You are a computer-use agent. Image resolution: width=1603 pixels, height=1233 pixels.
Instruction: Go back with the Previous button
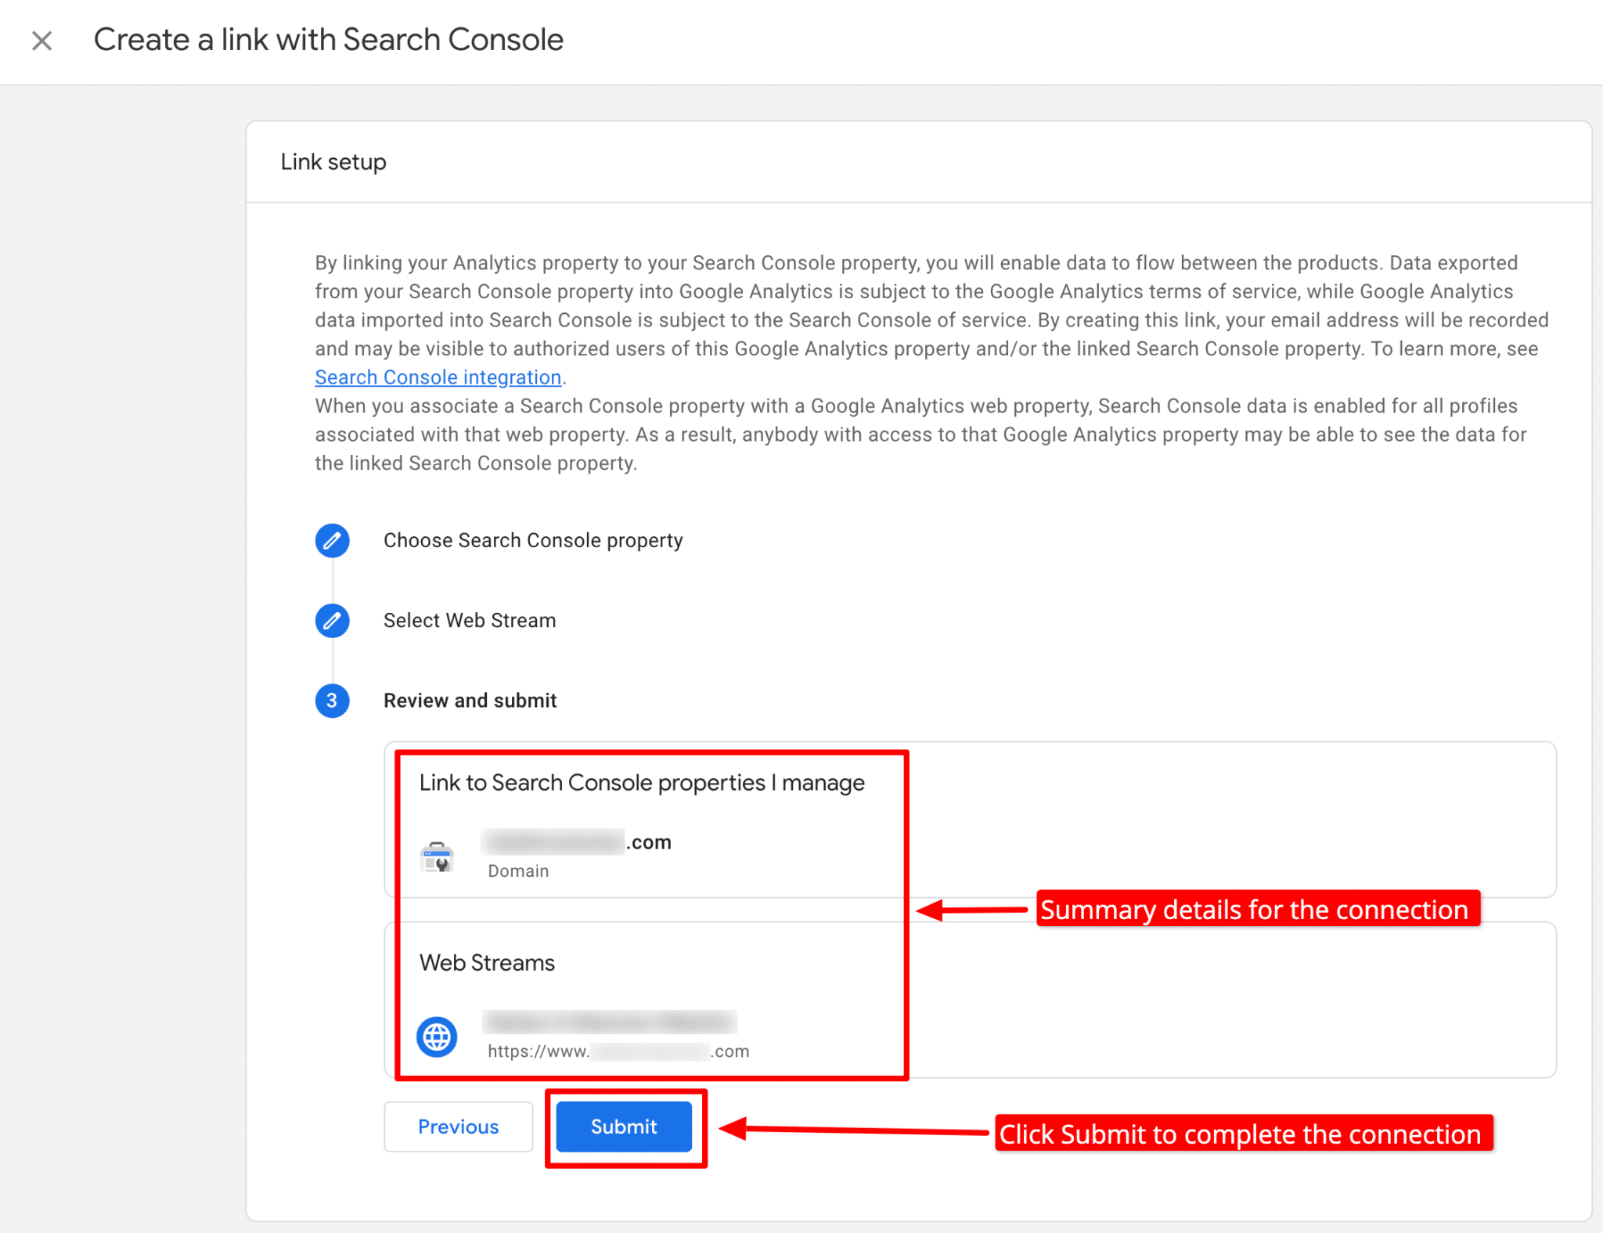pyautogui.click(x=458, y=1127)
